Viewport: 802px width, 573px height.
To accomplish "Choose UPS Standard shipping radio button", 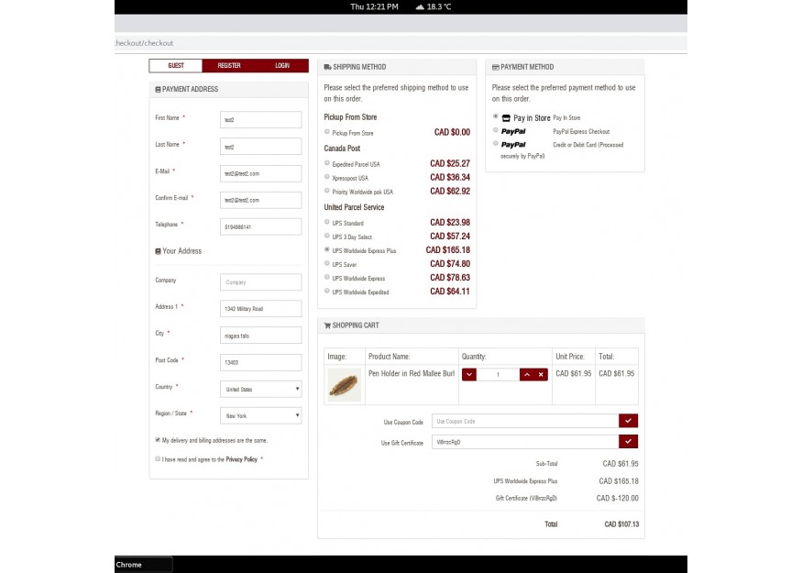I will click(327, 223).
